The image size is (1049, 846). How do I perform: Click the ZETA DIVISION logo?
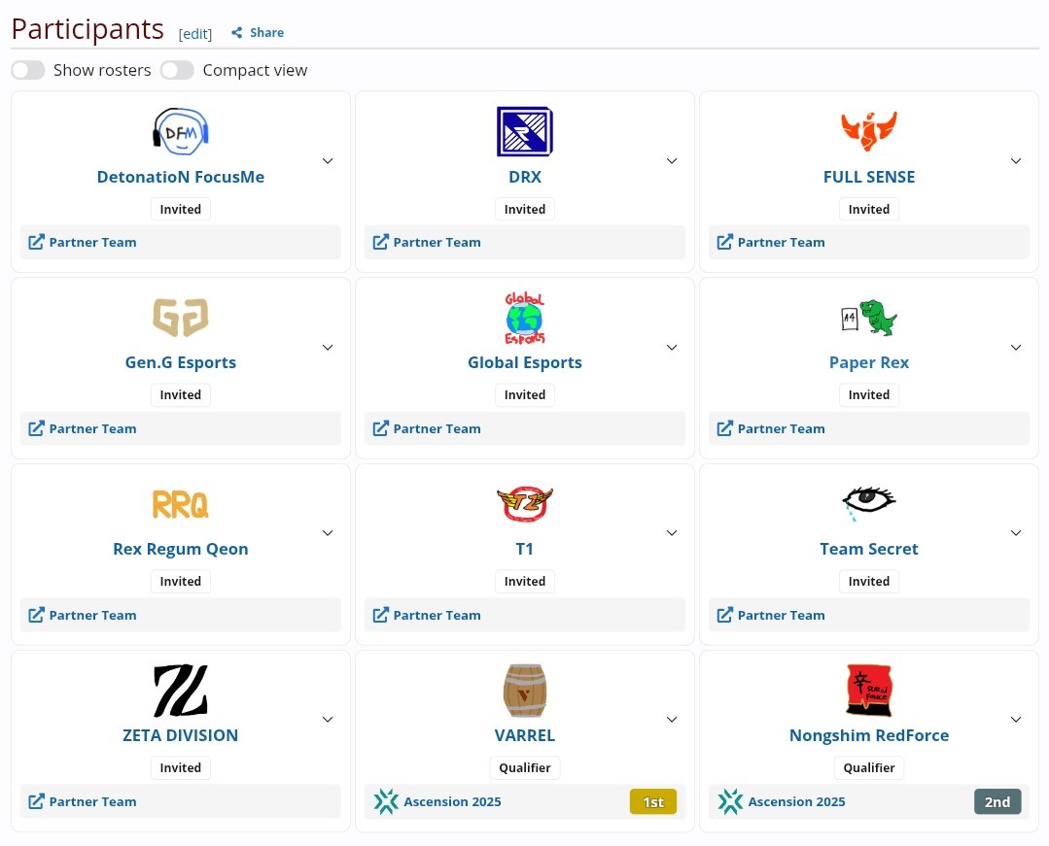(181, 691)
